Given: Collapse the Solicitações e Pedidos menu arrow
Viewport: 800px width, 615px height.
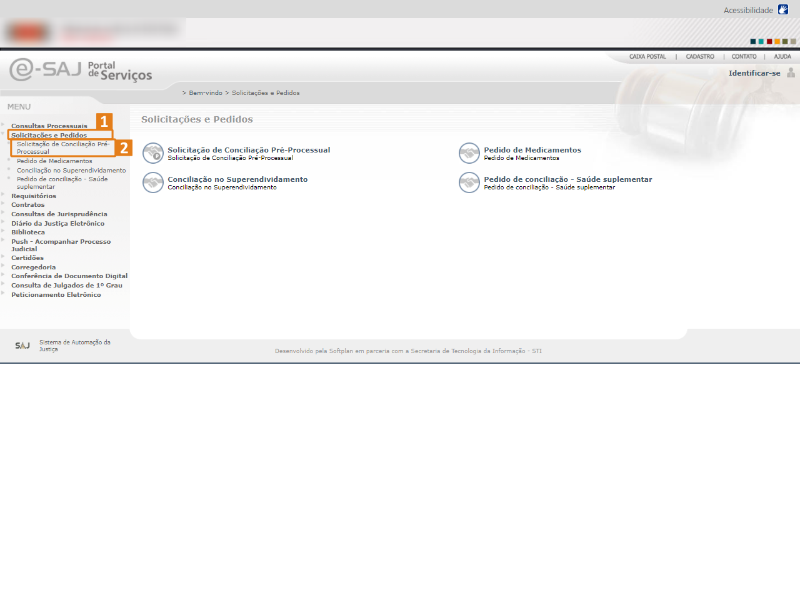Looking at the screenshot, I should (x=3, y=134).
